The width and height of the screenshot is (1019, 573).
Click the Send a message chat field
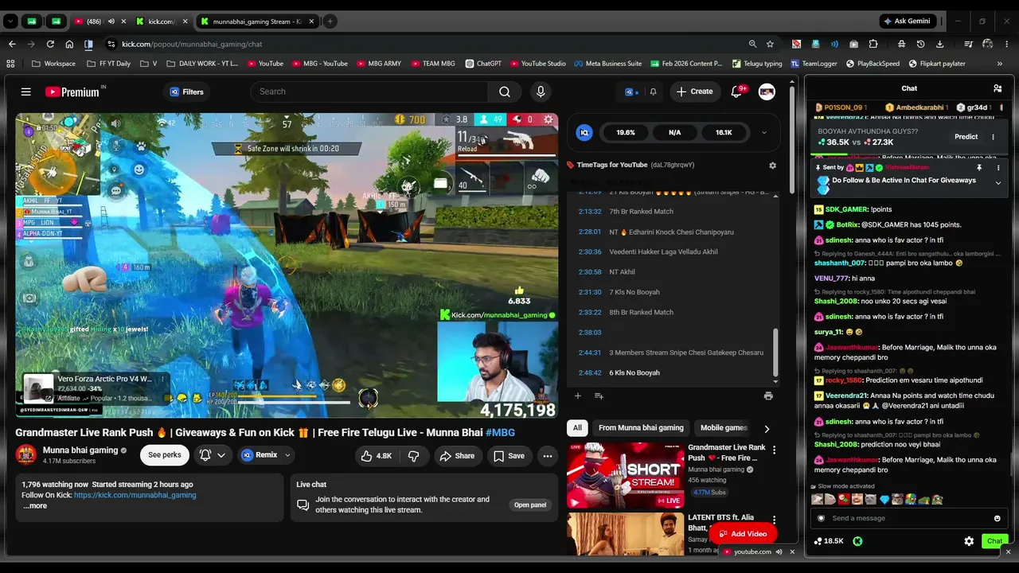coord(908,518)
